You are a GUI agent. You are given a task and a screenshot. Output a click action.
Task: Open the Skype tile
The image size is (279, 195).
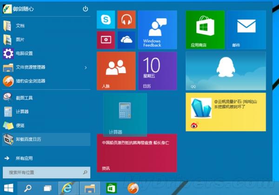pyautogui.click(x=106, y=19)
